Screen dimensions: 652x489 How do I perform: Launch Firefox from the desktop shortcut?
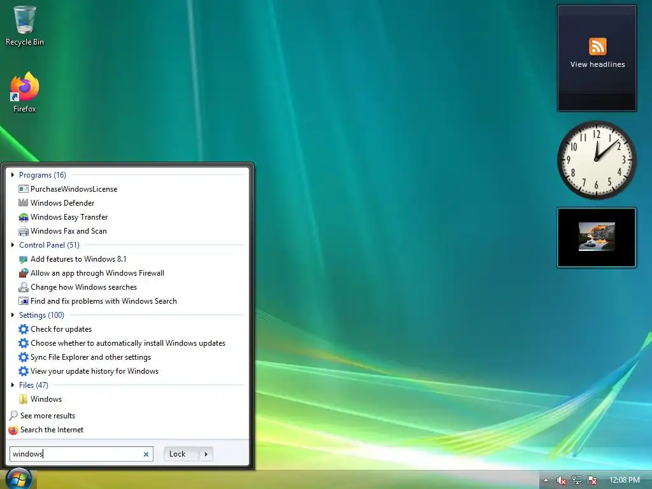click(x=25, y=92)
